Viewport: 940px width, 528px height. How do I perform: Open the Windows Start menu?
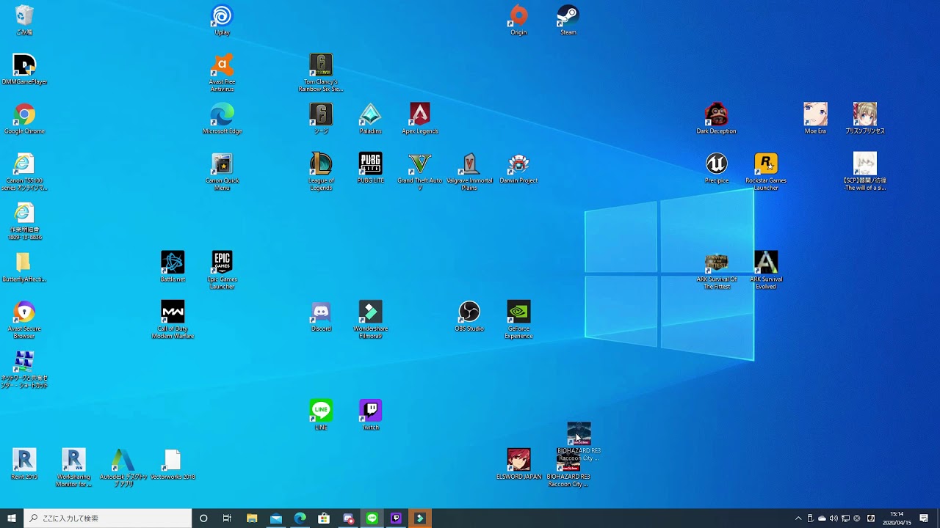(x=12, y=518)
